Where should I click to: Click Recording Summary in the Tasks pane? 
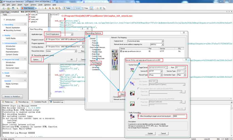click(13, 30)
